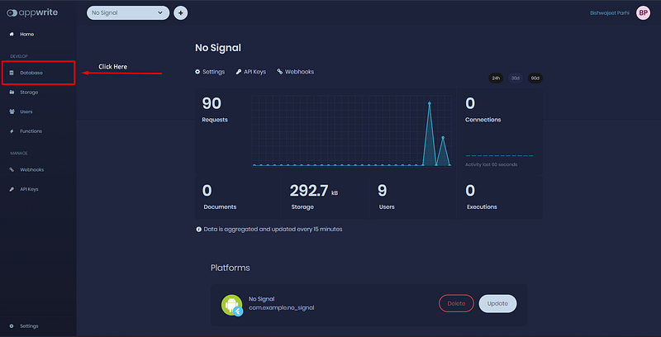This screenshot has height=337, width=661.
Task: Open API Keys in the sidebar
Action: 29,189
